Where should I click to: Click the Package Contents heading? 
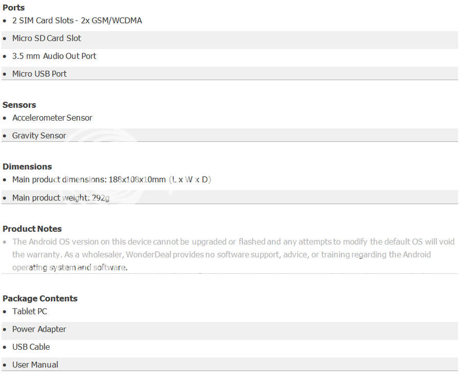point(40,298)
